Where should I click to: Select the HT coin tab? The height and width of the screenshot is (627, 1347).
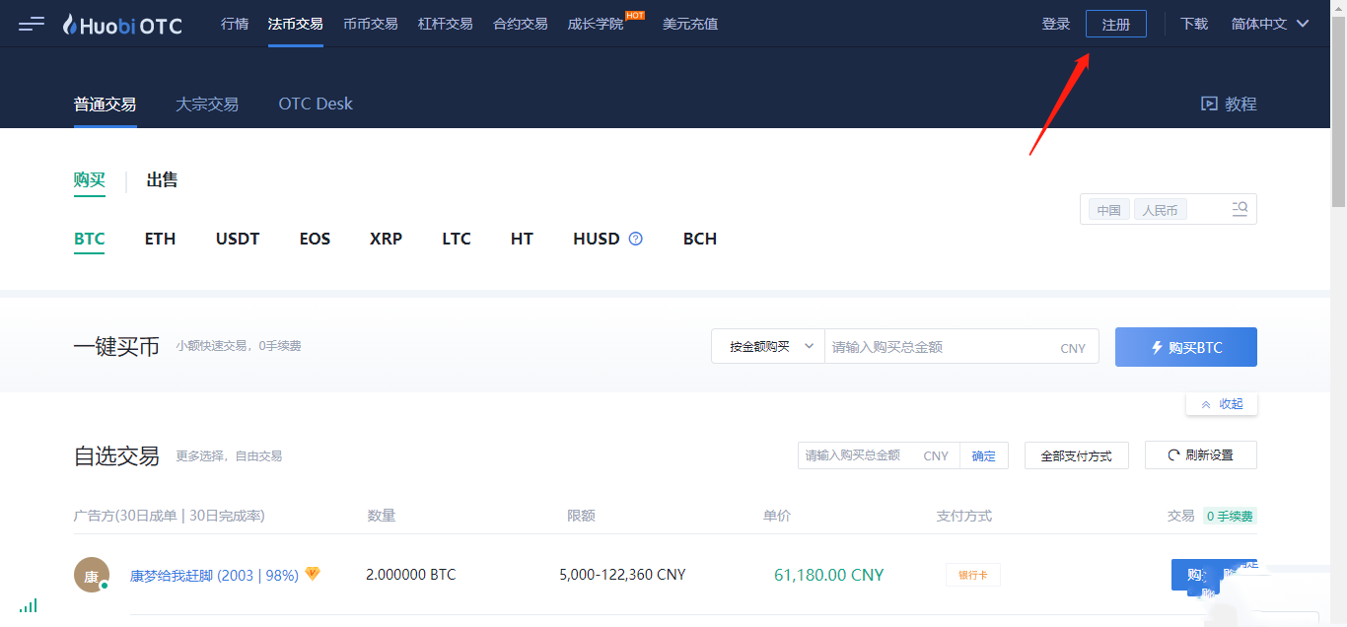(522, 239)
